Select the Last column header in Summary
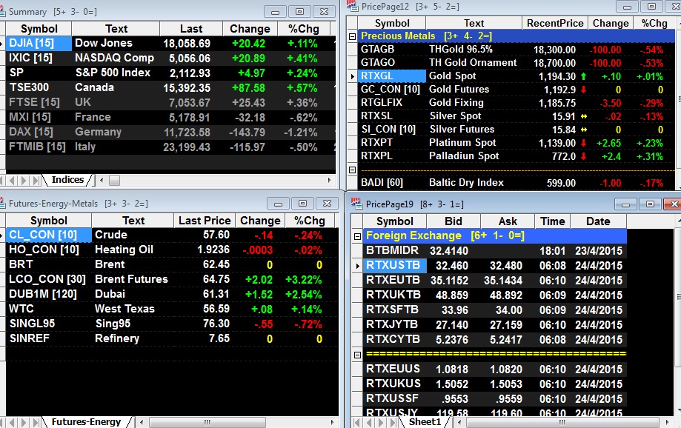This screenshot has height=428, width=681. pyautogui.click(x=191, y=29)
